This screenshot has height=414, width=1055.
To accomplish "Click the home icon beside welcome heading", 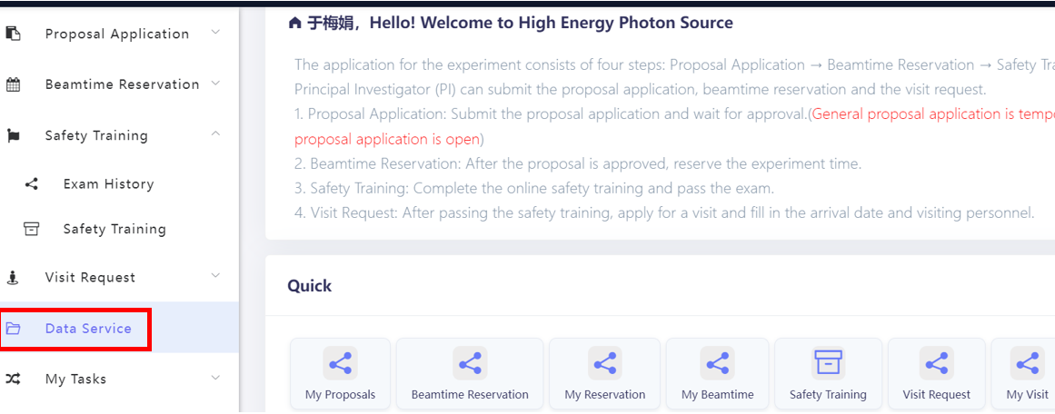I will click(x=294, y=23).
